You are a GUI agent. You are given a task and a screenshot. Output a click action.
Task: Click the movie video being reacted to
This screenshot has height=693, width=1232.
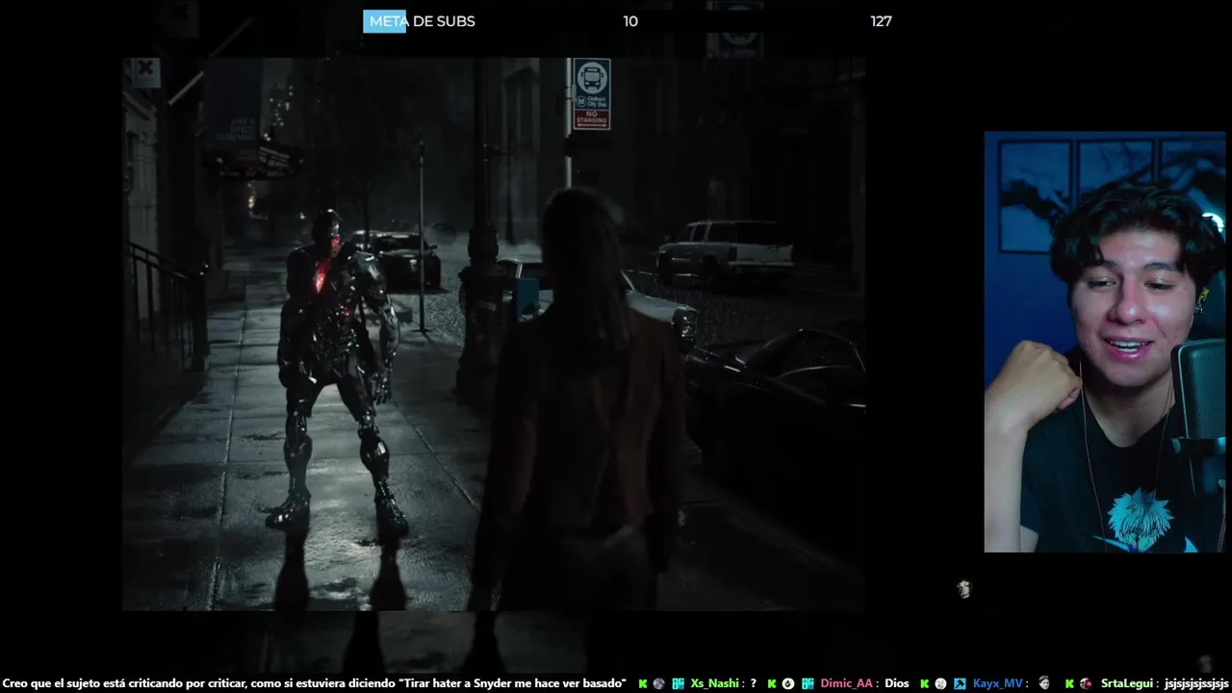(x=494, y=334)
